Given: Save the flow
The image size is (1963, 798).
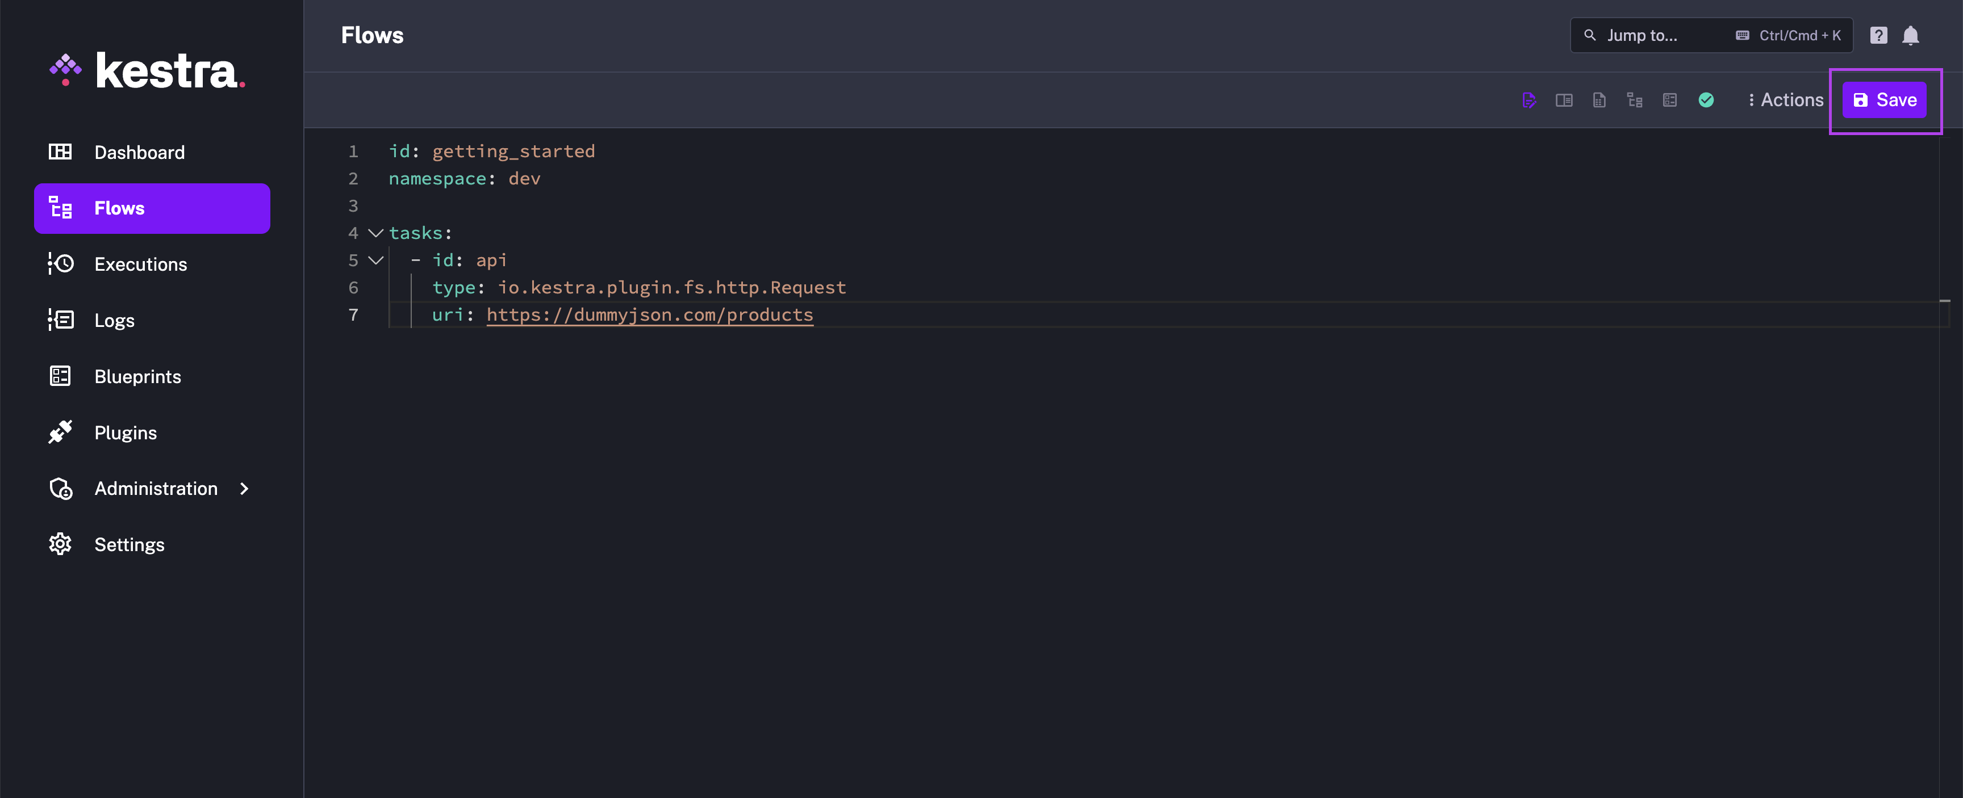Looking at the screenshot, I should coord(1883,100).
